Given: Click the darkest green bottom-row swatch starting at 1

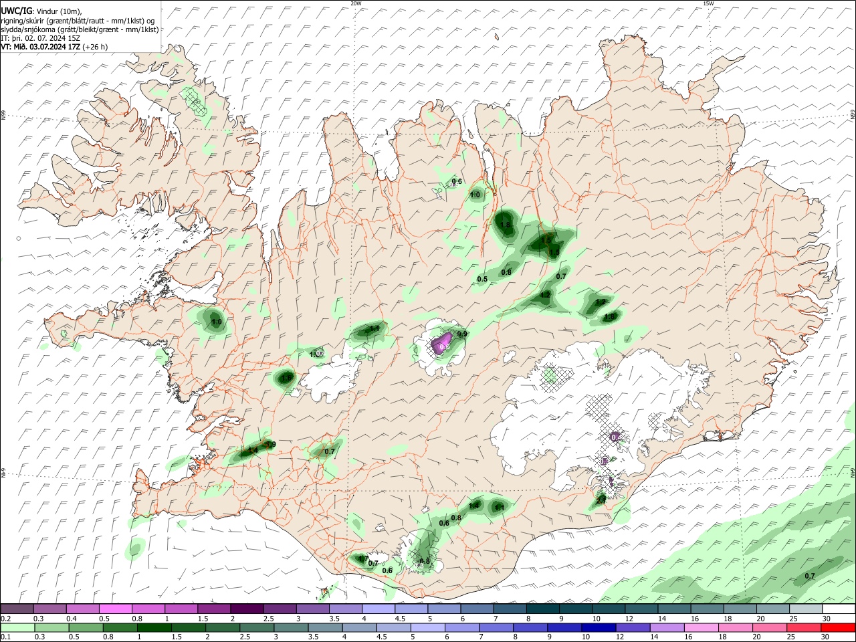Looking at the screenshot, I should click(154, 627).
